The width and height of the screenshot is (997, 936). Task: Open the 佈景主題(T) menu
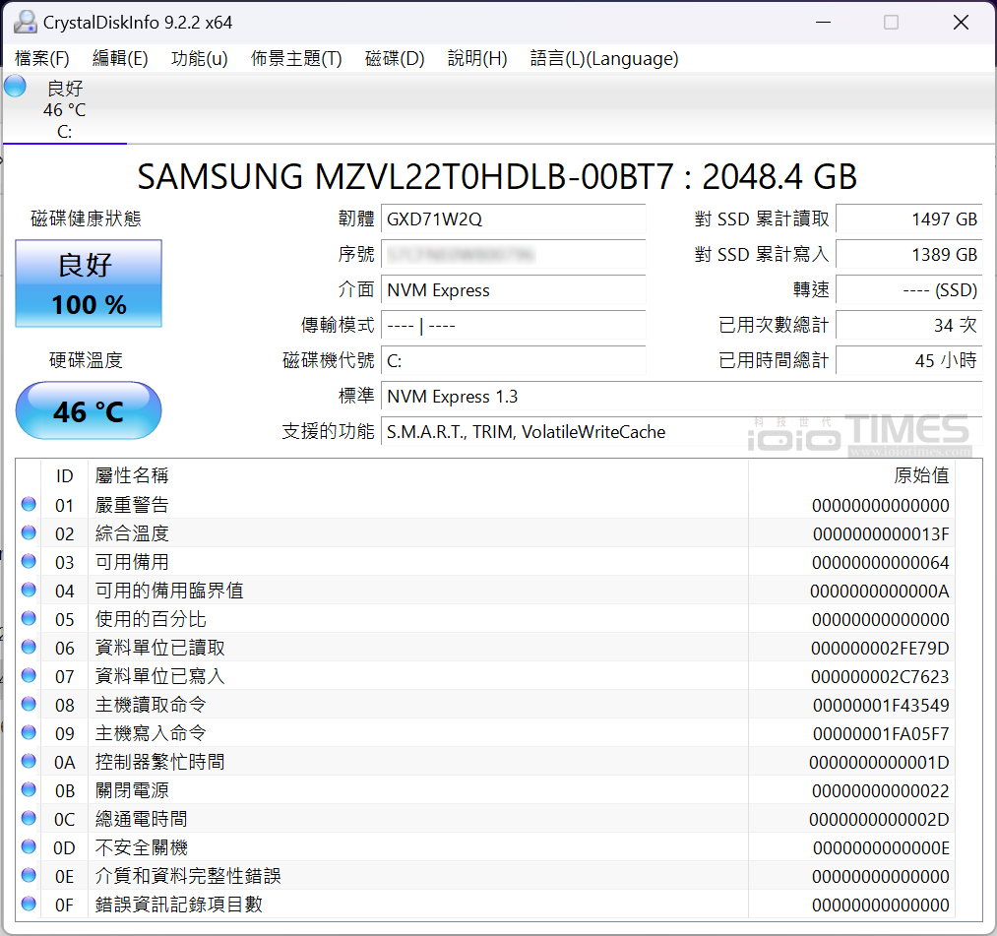[296, 58]
